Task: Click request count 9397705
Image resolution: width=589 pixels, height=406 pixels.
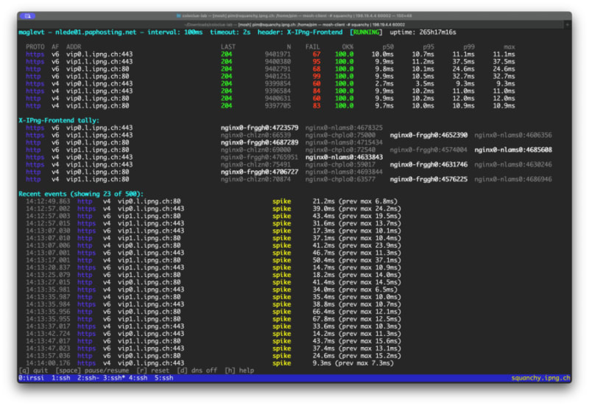Action: coord(278,106)
